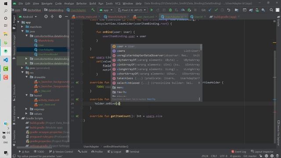Expand the manifests folder
The height and width of the screenshot is (158, 281).
[22, 27]
